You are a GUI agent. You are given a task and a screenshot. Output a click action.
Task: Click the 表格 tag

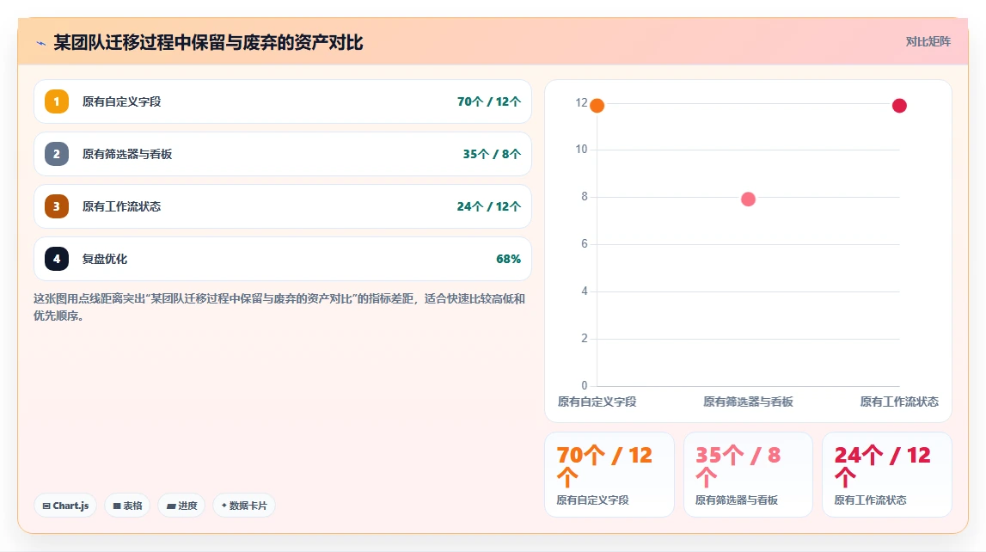pos(127,506)
